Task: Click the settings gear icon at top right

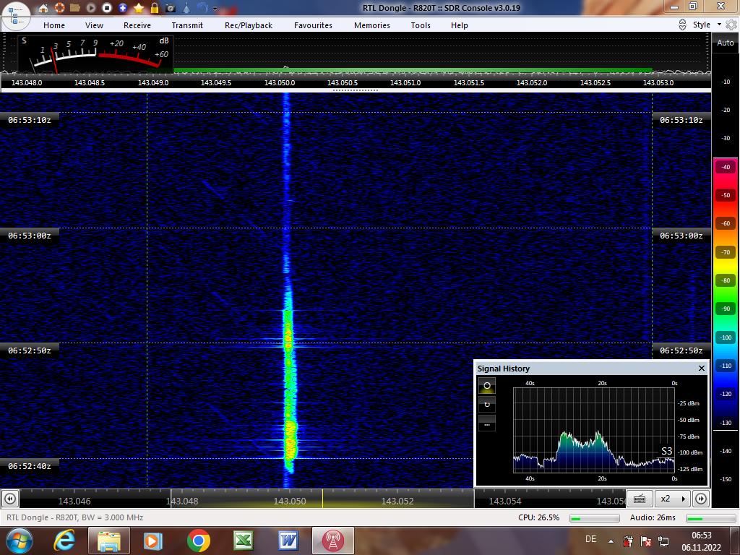Action: click(x=731, y=25)
